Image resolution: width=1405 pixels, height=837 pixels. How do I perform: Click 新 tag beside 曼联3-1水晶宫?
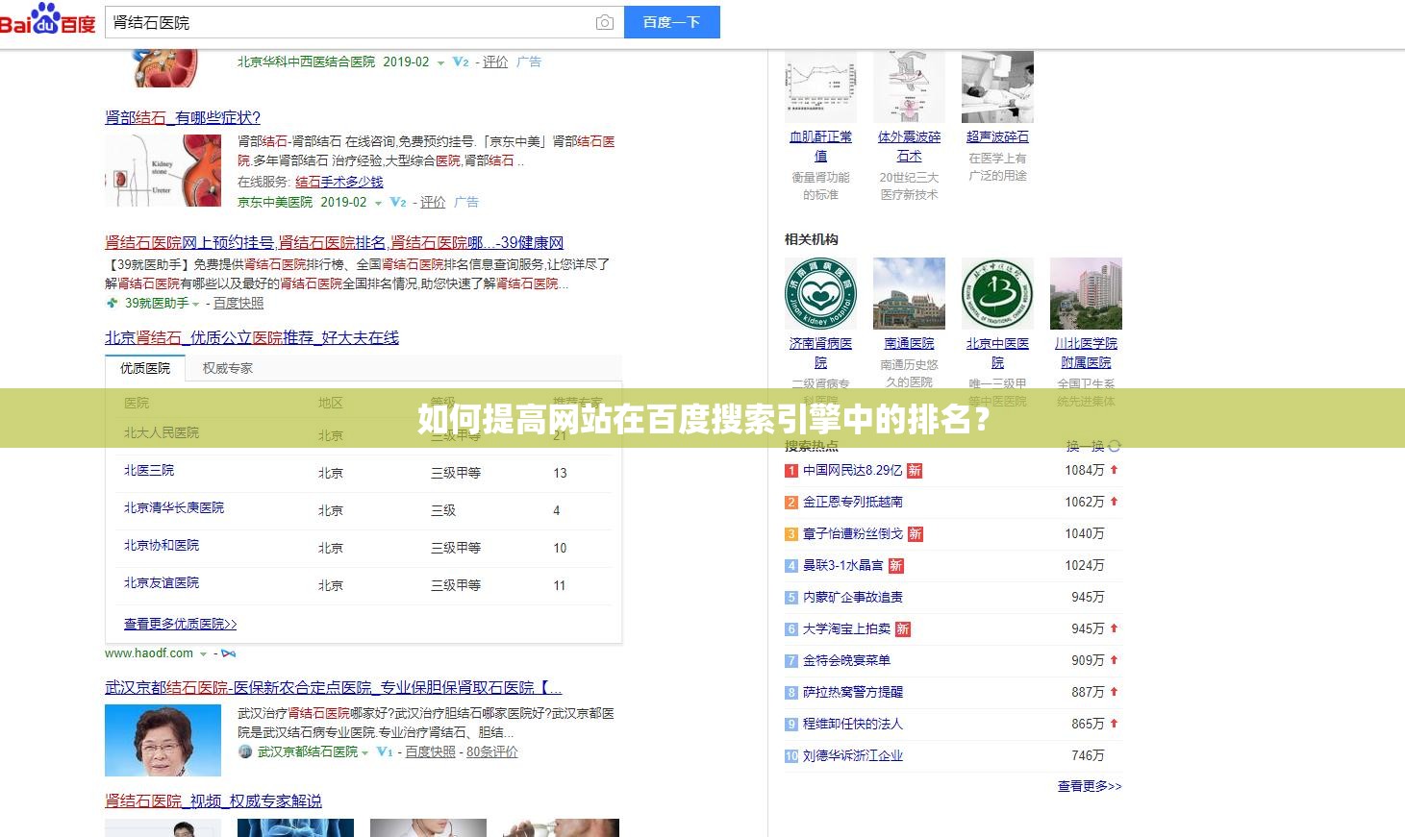(895, 566)
